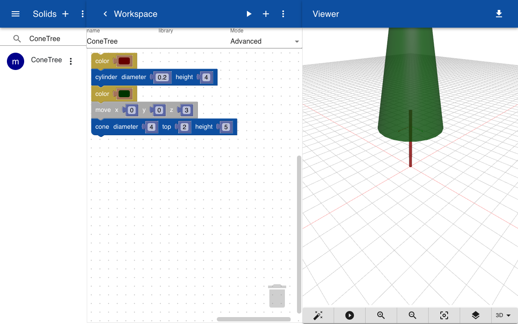Edit move x value field
Screen dimensions: 518x324
[x=132, y=110]
